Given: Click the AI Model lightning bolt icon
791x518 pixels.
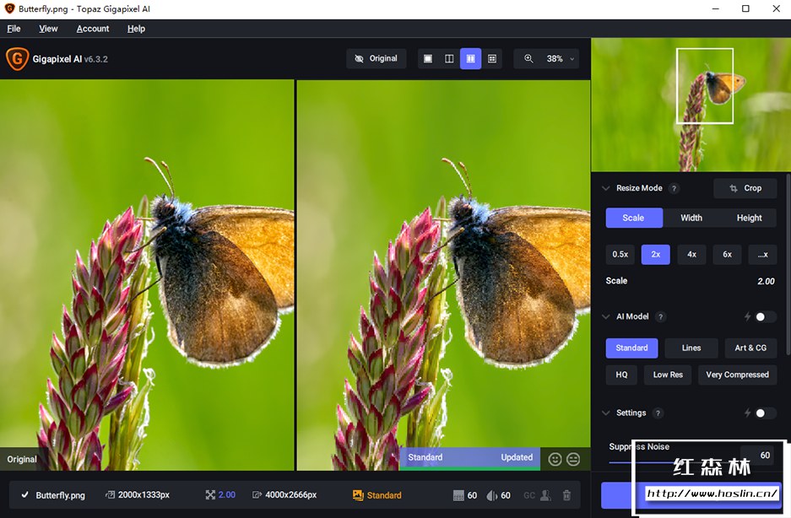Looking at the screenshot, I should point(748,316).
